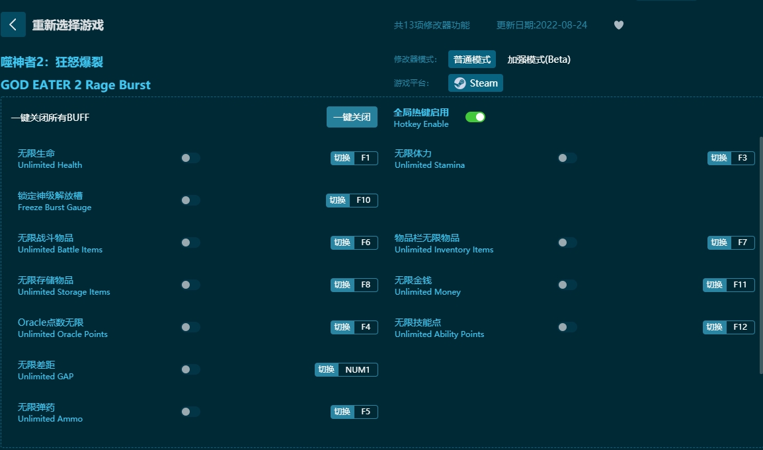This screenshot has height=450, width=763.
Task: Click the Steam logo icon
Action: [x=460, y=83]
